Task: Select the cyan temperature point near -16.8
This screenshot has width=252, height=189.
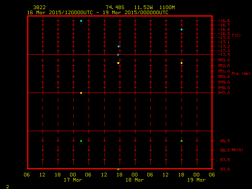Action: click(x=182, y=30)
